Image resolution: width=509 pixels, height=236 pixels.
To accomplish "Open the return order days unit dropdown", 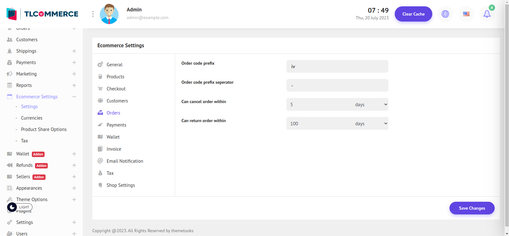I will (371, 124).
